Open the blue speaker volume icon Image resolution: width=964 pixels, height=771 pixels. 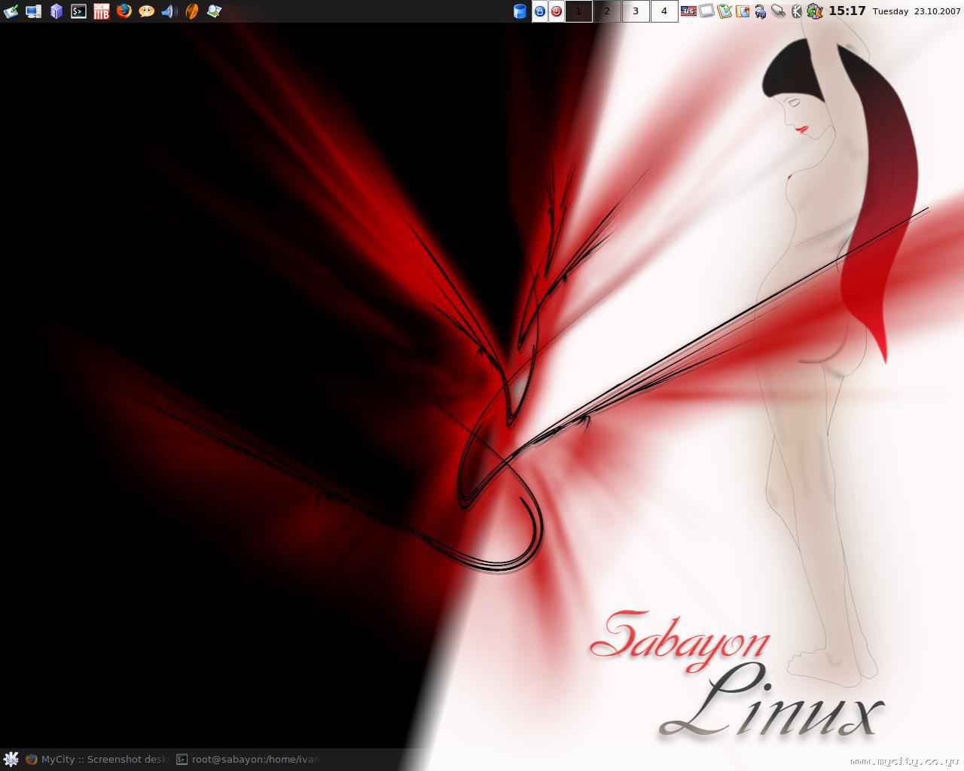(x=169, y=11)
